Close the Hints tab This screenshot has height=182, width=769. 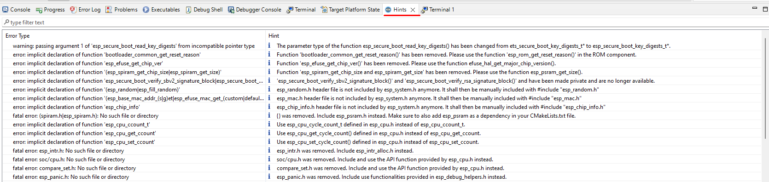click(x=413, y=10)
